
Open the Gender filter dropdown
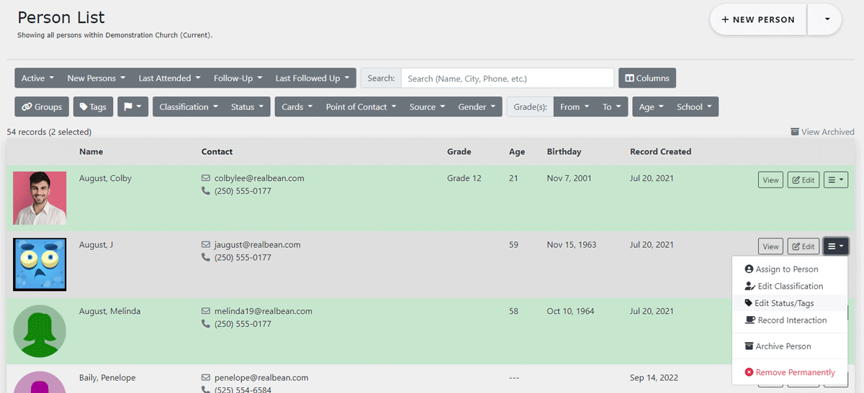click(477, 107)
